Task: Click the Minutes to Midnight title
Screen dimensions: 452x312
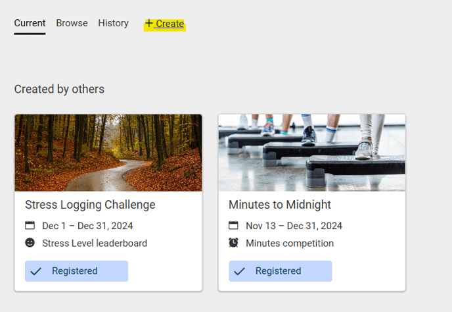Action: point(280,205)
